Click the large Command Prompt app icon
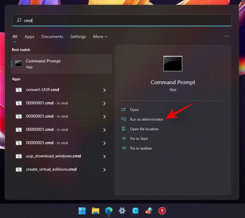The height and width of the screenshot is (218, 245). click(x=173, y=64)
